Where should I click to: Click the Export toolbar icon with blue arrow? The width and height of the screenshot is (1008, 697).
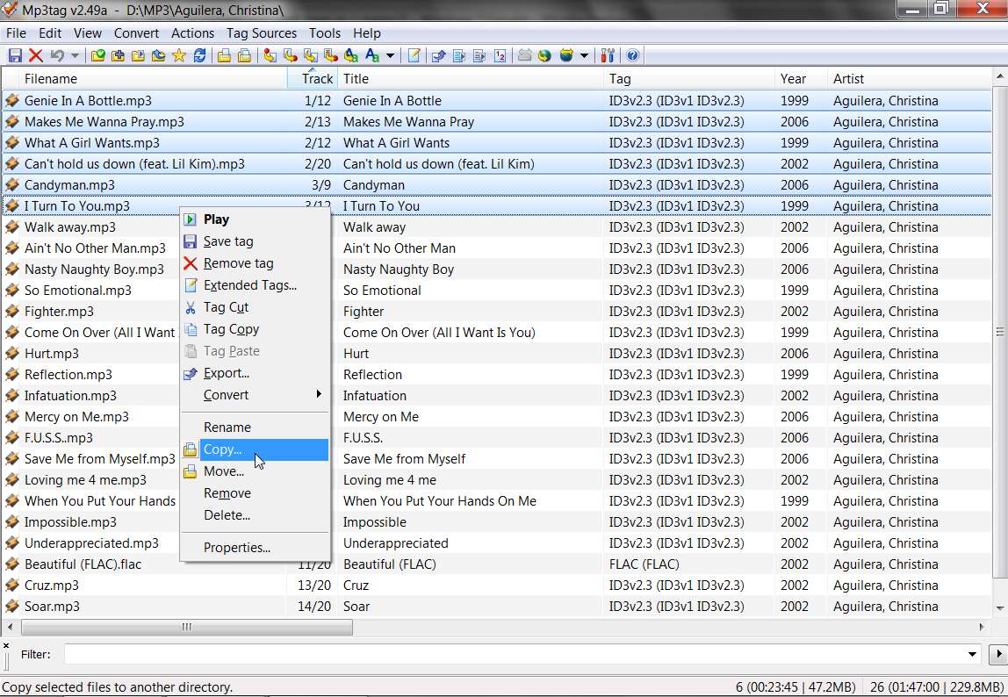pyautogui.click(x=438, y=56)
